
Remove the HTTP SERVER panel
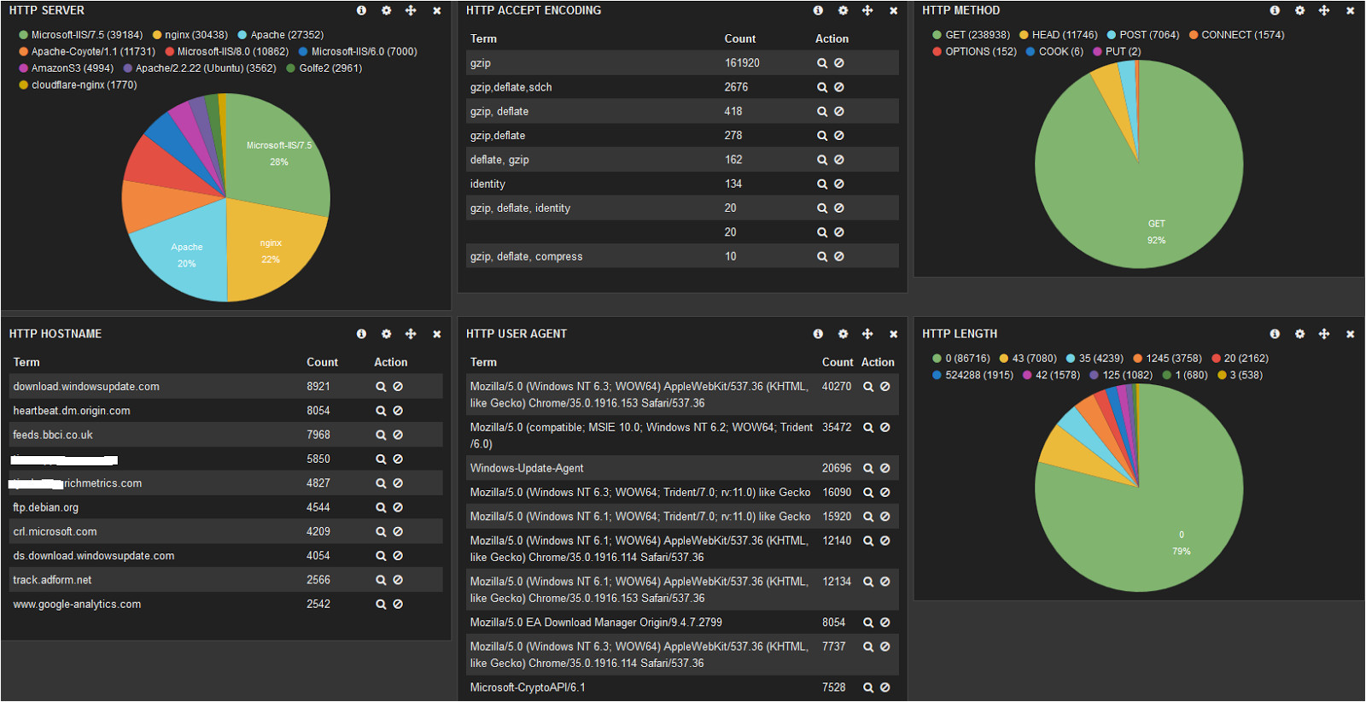(x=436, y=10)
